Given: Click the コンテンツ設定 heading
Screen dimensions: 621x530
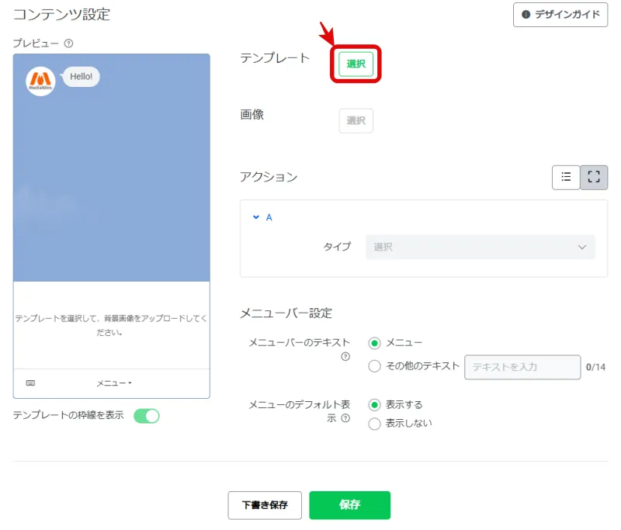Looking at the screenshot, I should pos(62,15).
